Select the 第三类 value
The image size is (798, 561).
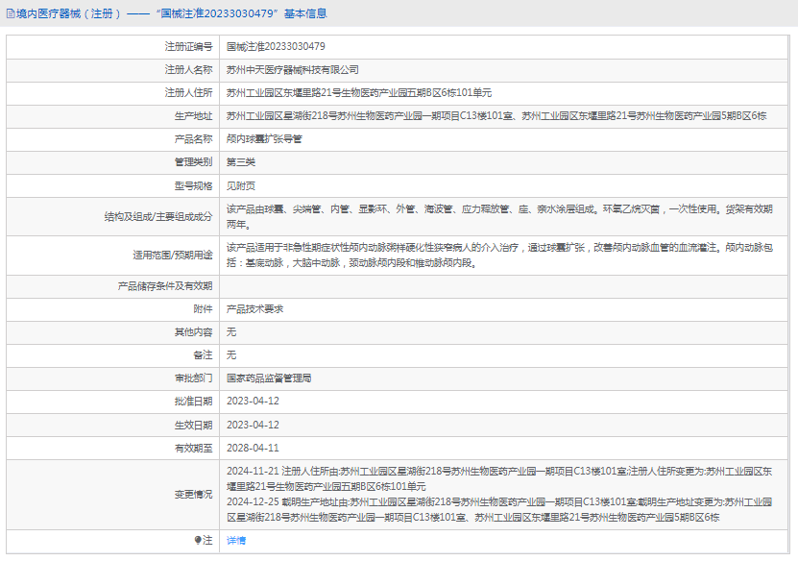pyautogui.click(x=241, y=162)
